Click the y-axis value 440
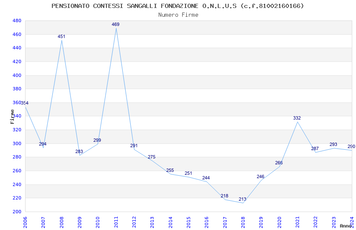 pyautogui.click(x=17, y=48)
